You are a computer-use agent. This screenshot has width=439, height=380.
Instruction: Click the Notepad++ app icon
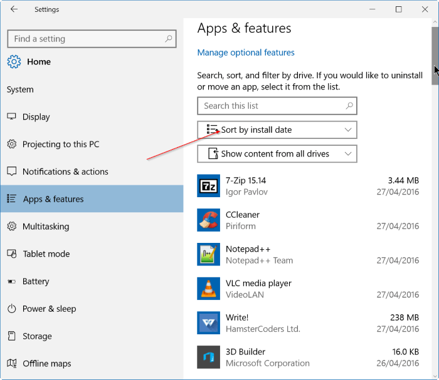click(x=208, y=254)
